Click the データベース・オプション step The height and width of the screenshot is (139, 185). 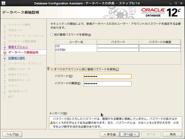pos(25,63)
